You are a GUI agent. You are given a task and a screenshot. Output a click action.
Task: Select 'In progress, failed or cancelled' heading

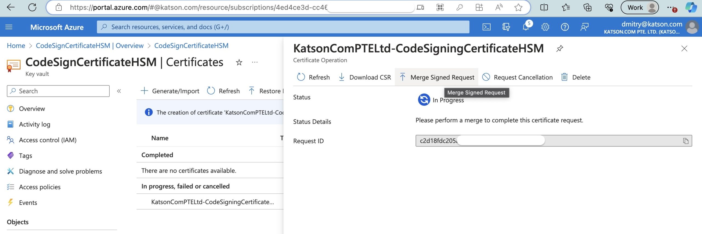pyautogui.click(x=185, y=186)
